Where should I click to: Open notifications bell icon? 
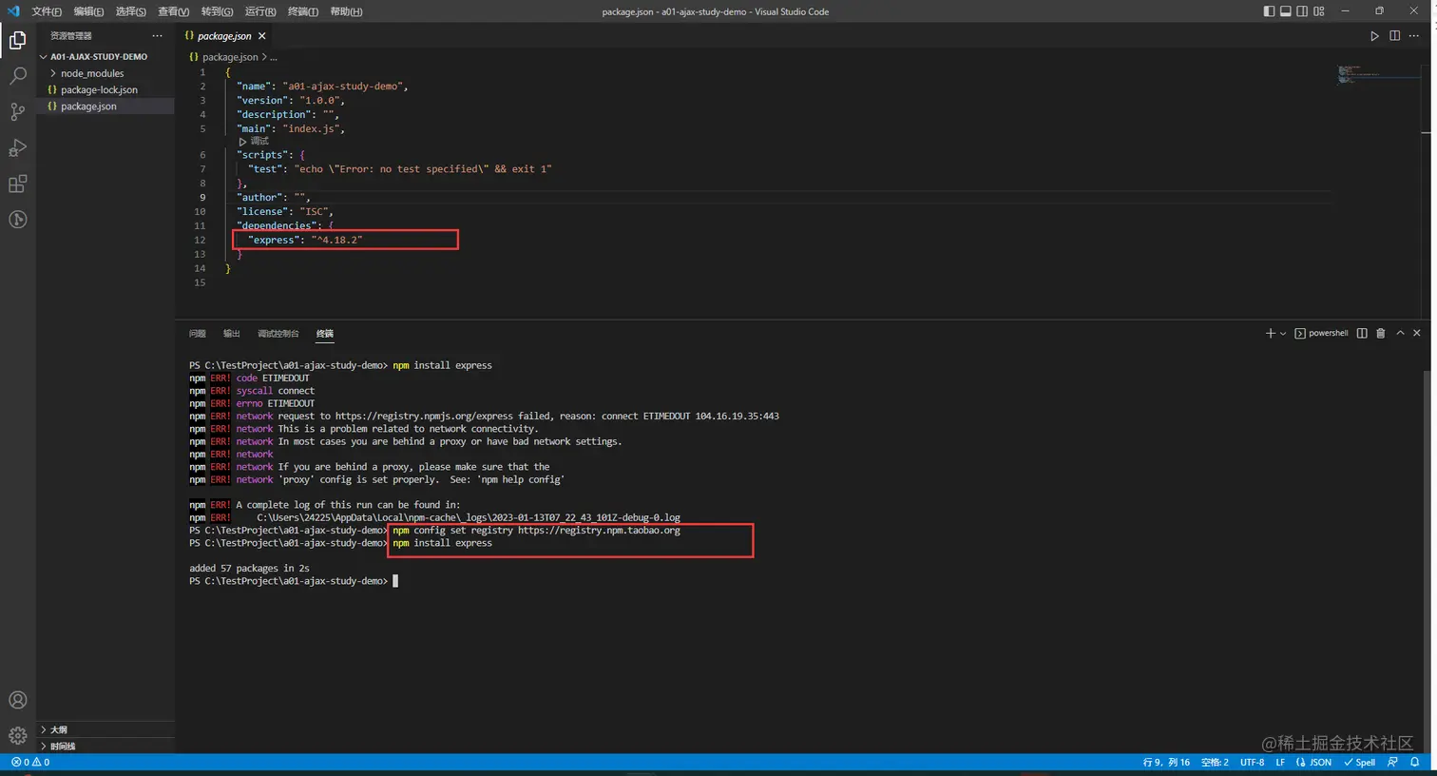pyautogui.click(x=1414, y=762)
